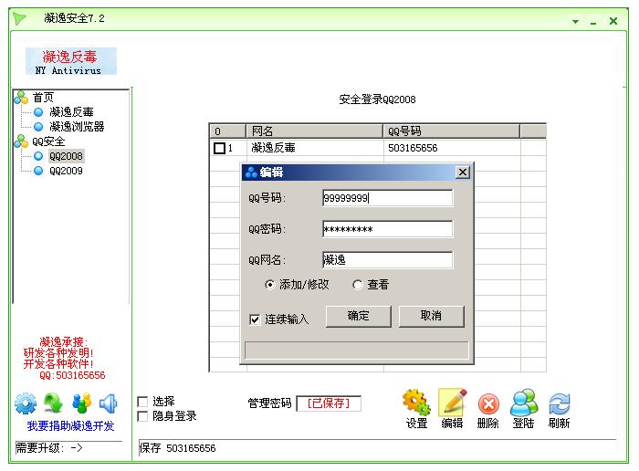Click the 0 column header
Screen dimensions: 639x471
point(227,131)
